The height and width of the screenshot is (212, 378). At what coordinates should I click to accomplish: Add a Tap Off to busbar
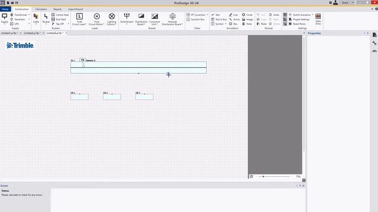[x=58, y=24]
